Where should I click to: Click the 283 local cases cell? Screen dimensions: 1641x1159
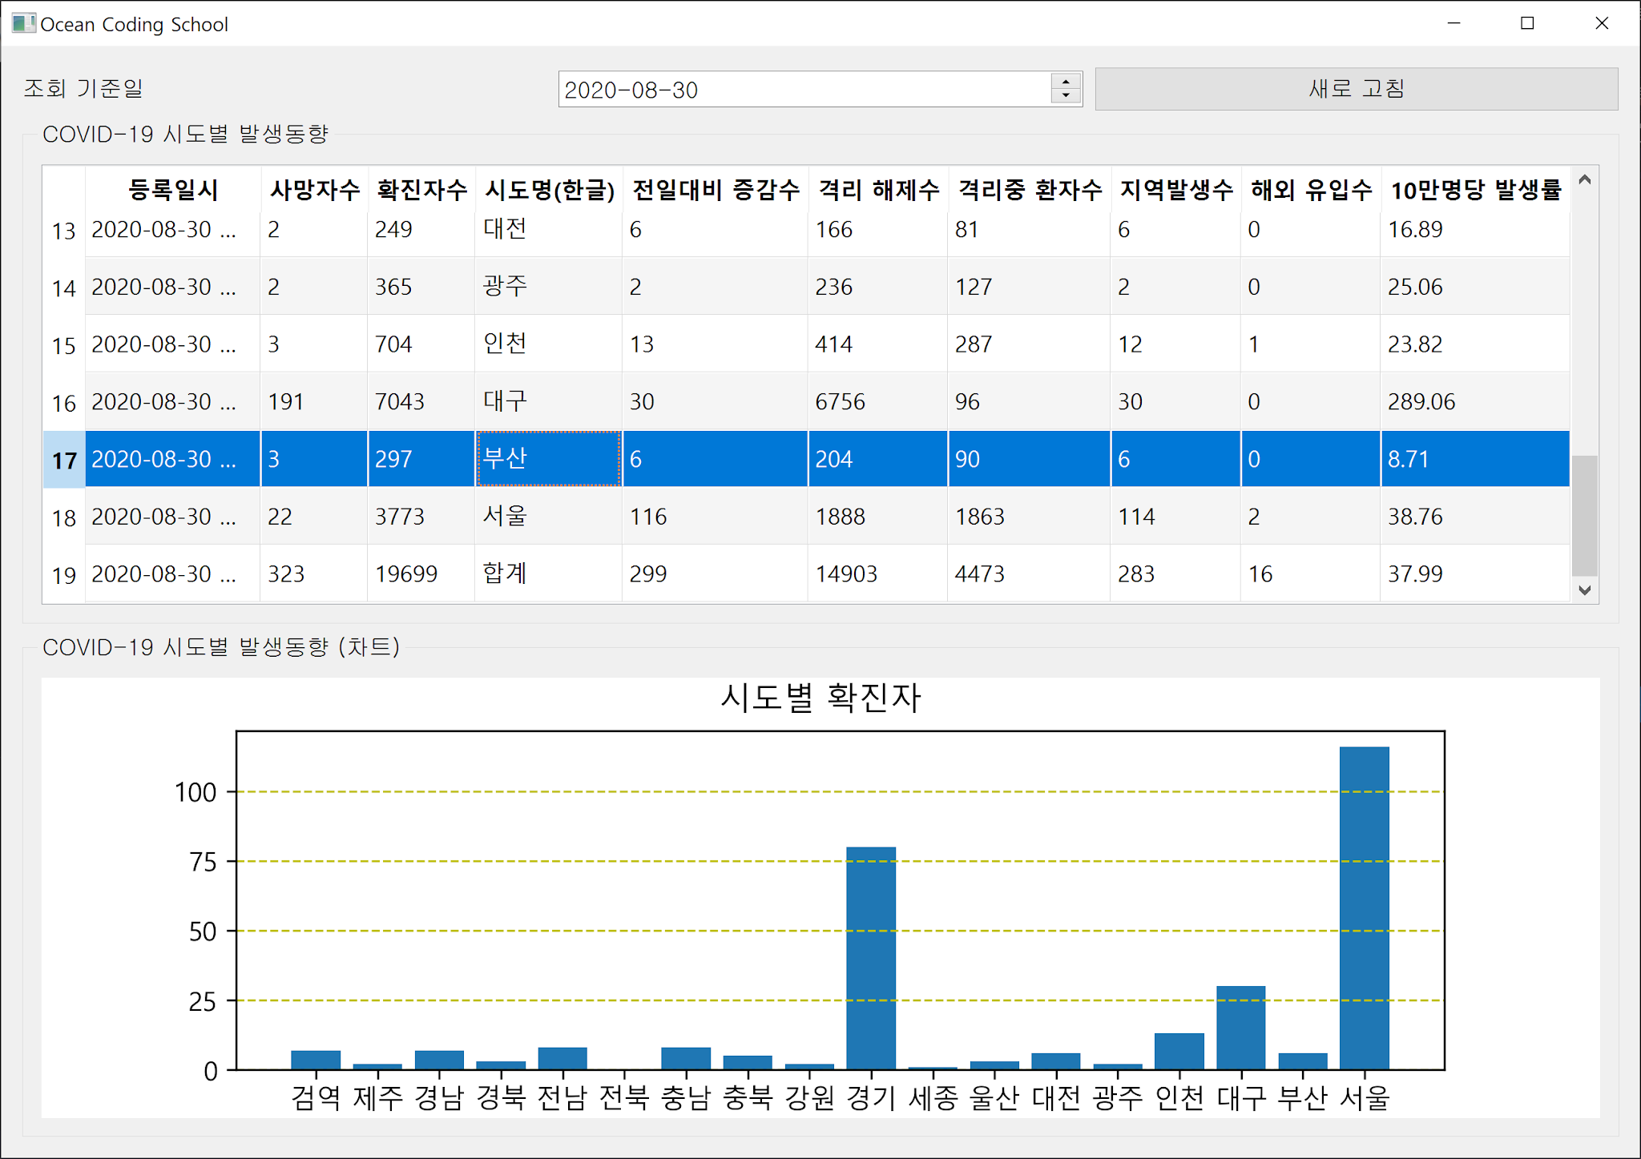tap(1176, 573)
